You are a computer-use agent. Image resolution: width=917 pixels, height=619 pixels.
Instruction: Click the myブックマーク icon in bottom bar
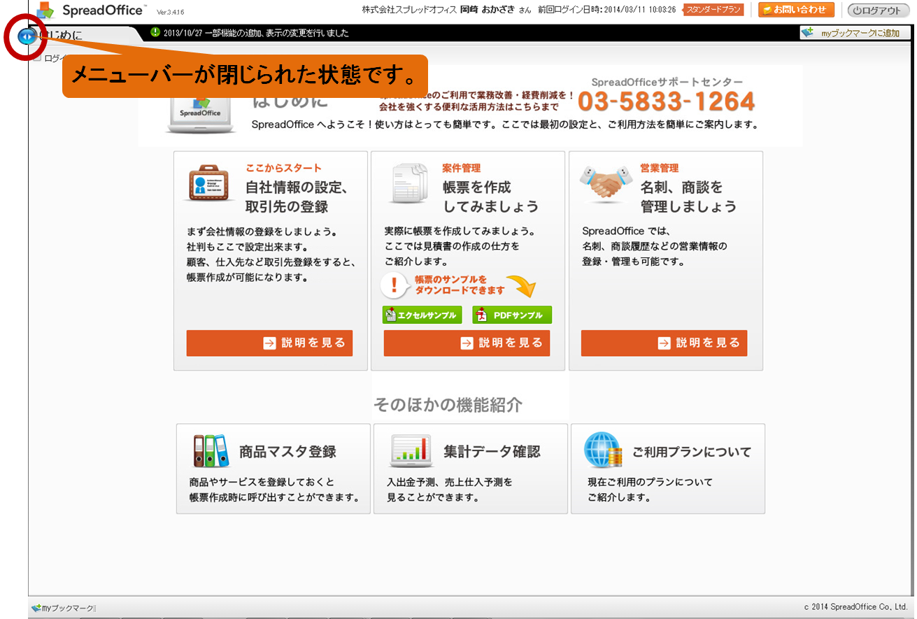[36, 609]
